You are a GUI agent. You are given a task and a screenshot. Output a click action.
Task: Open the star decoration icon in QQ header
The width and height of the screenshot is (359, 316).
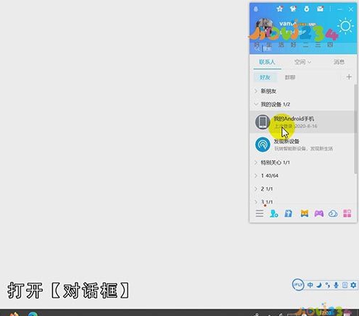pos(280,9)
